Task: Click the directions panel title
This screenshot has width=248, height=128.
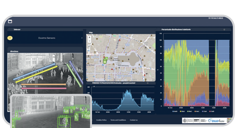Action: coord(14,51)
